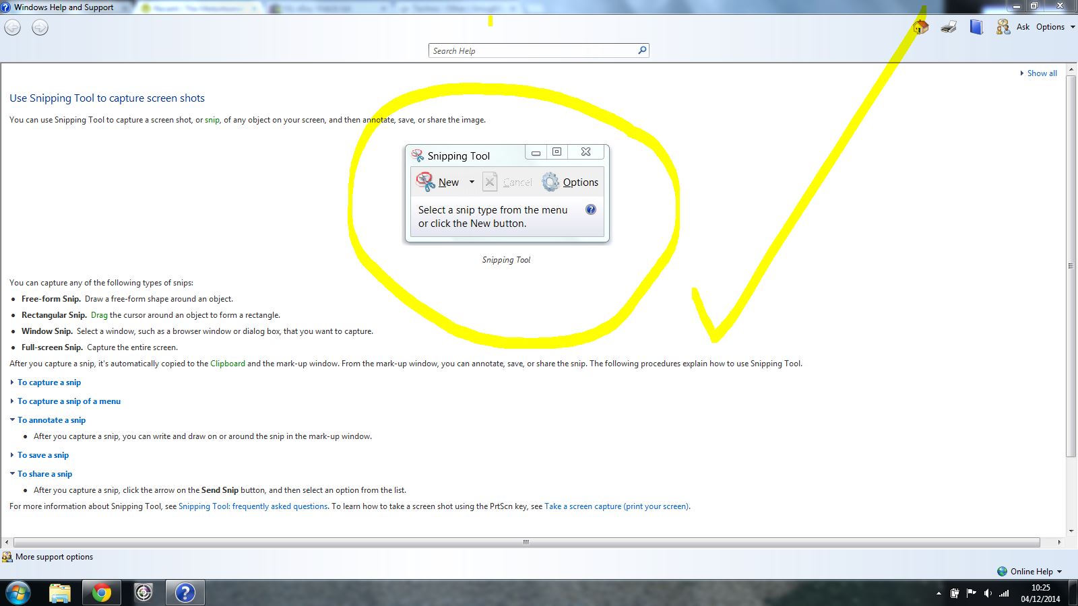Viewport: 1078px width, 606px height.
Task: Click the Online Help globe icon
Action: tap(1002, 571)
